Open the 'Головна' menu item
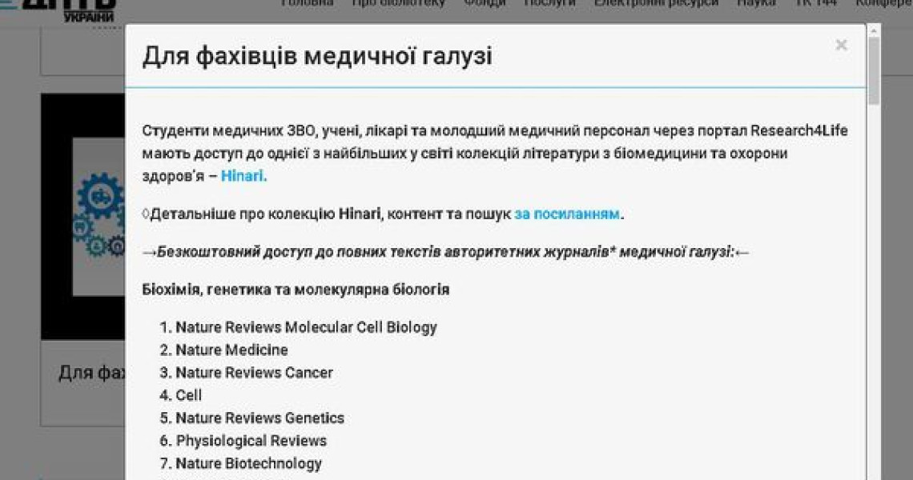The image size is (913, 480). (x=307, y=3)
